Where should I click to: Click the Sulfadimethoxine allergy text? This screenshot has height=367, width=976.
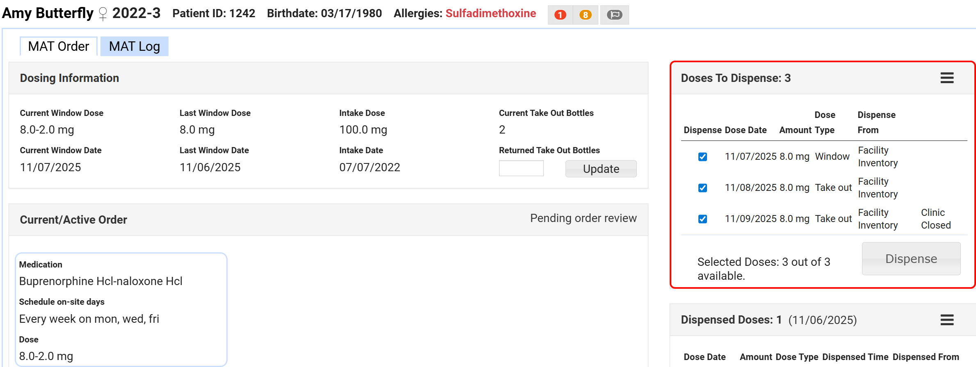[x=490, y=14]
